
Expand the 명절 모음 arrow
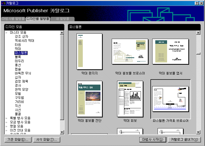[x=7, y=126]
